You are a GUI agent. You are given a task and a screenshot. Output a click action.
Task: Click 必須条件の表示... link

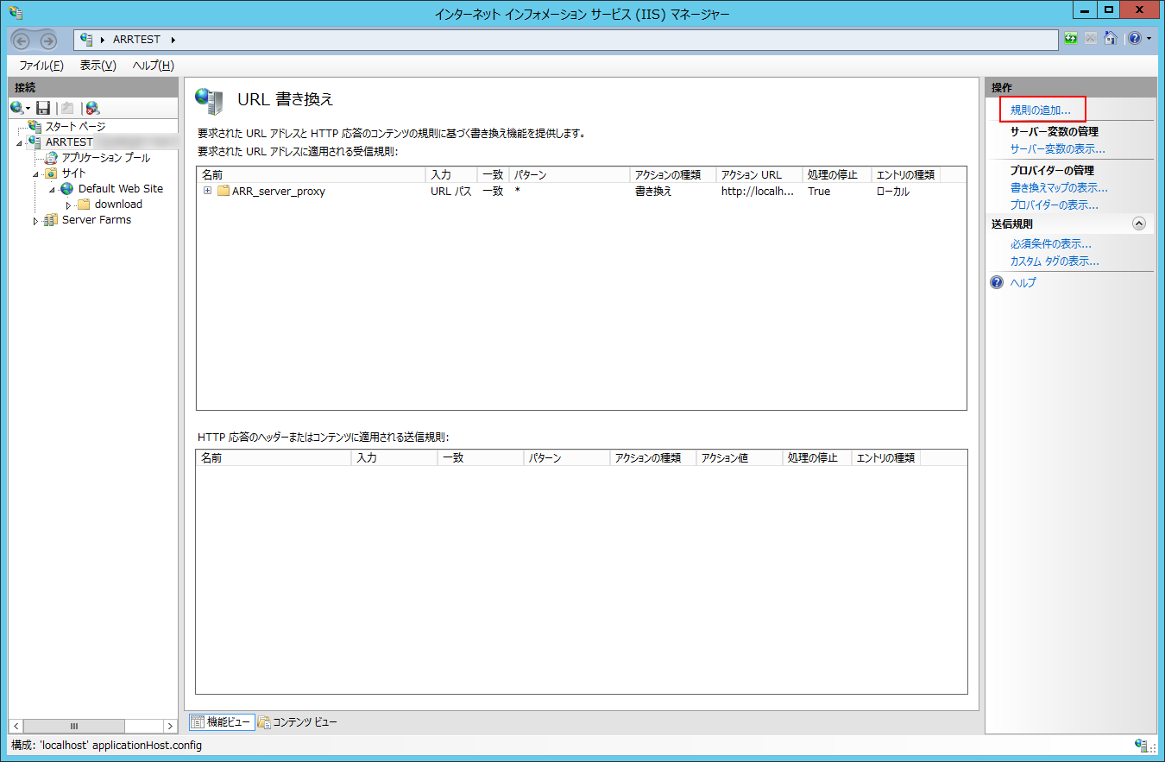[x=1050, y=244]
